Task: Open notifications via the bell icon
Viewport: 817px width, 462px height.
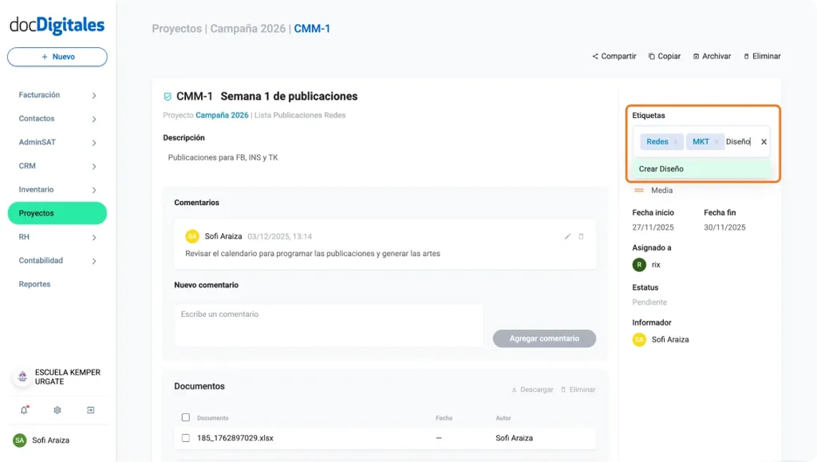Action: coord(23,409)
